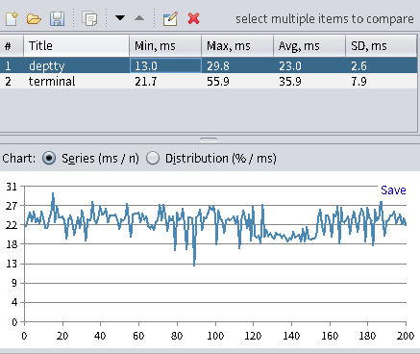Click the Save floppy disk icon
420x354 pixels.
[x=57, y=19]
